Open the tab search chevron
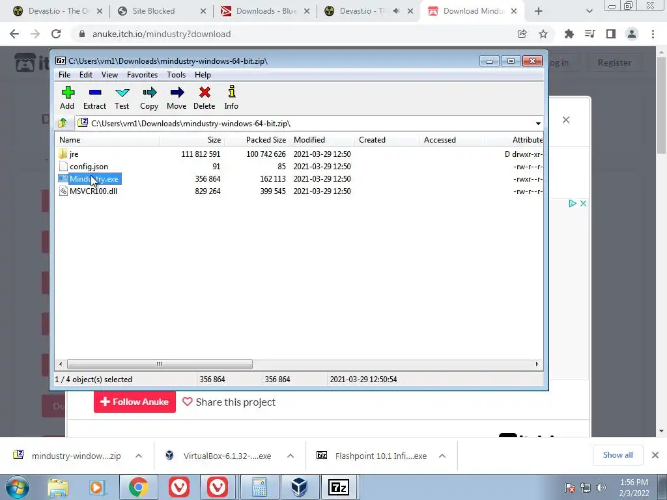 [589, 12]
